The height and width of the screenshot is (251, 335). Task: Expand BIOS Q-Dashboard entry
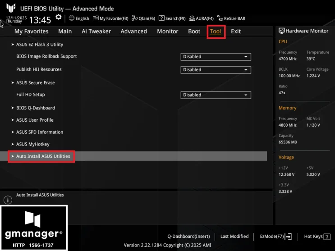(x=36, y=108)
